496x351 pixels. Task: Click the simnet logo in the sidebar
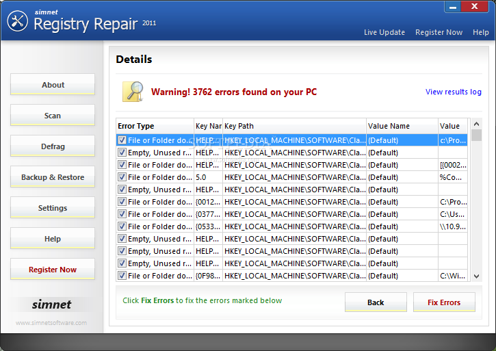coord(51,304)
